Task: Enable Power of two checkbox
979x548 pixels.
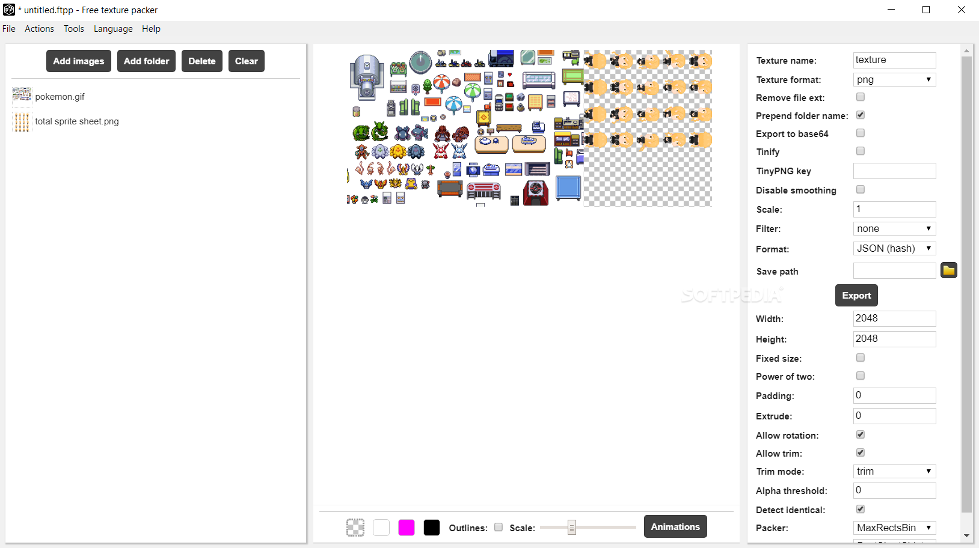Action: pos(861,376)
